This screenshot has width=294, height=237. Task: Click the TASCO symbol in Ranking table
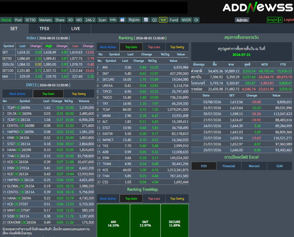click(107, 98)
